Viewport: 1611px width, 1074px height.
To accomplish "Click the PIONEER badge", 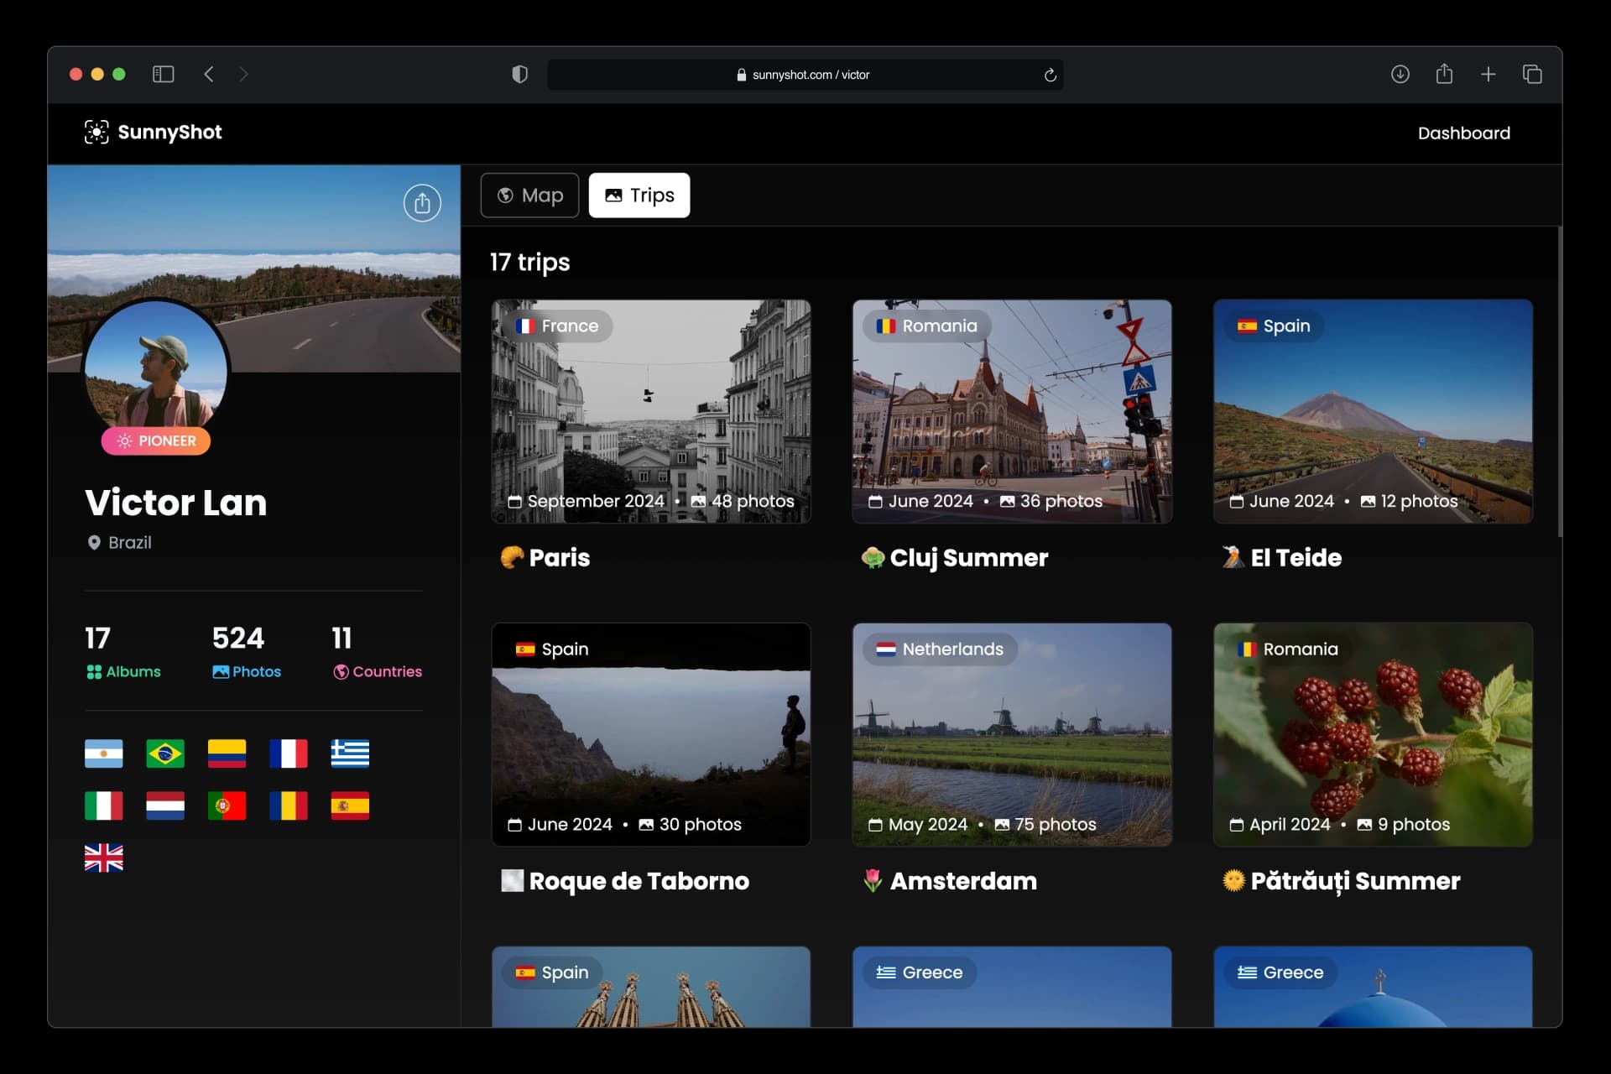I will point(156,441).
